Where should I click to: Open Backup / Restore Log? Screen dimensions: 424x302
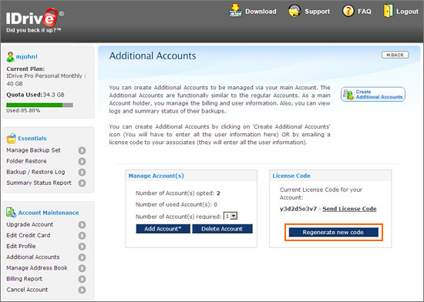[x=35, y=172]
